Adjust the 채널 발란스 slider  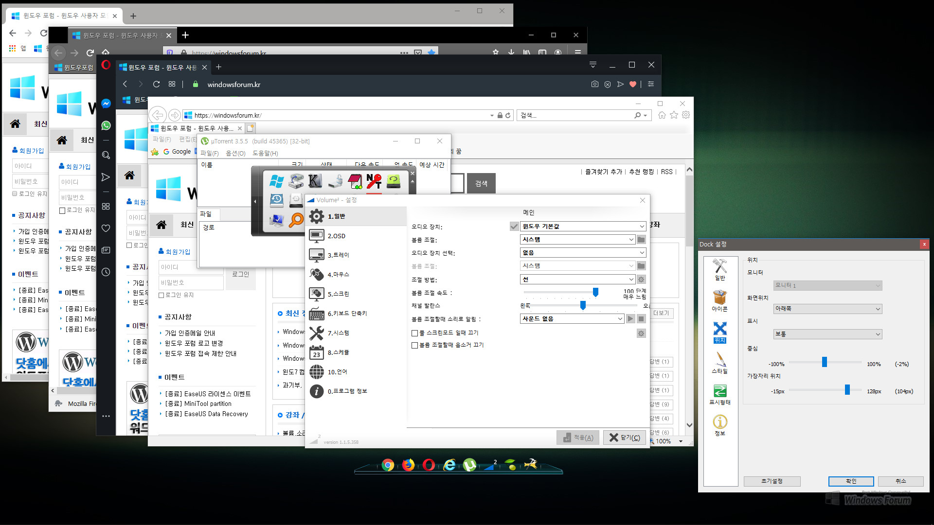583,305
